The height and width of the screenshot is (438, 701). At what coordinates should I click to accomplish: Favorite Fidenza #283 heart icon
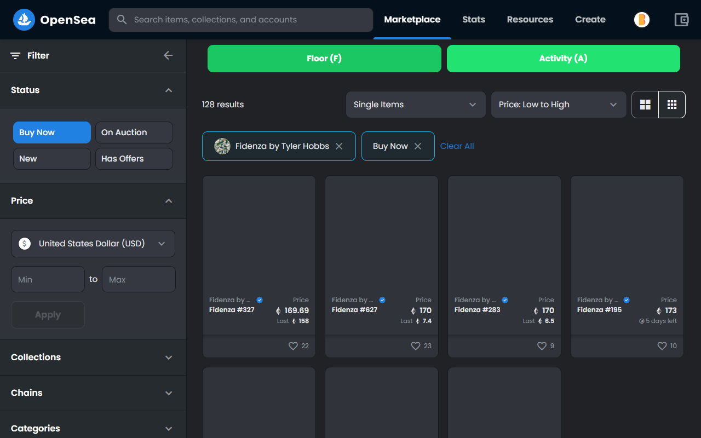(x=542, y=346)
